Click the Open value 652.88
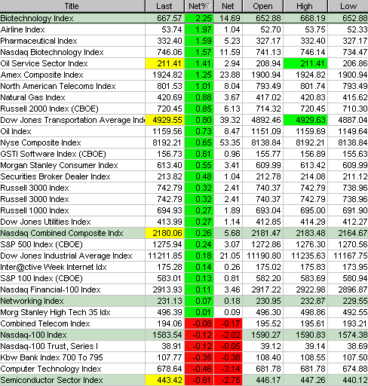The image size is (368, 386). [x=263, y=18]
